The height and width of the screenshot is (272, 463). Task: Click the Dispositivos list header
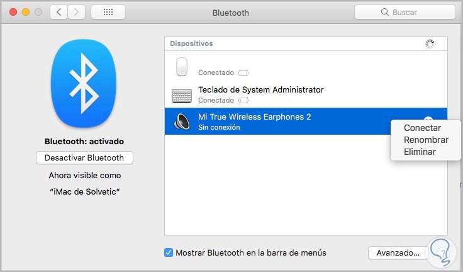306,43
